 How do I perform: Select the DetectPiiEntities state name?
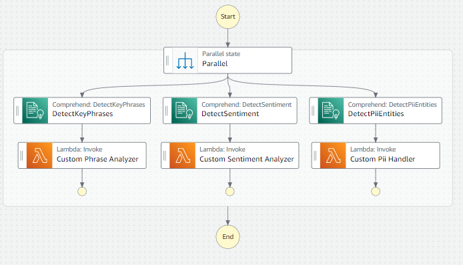click(x=376, y=113)
